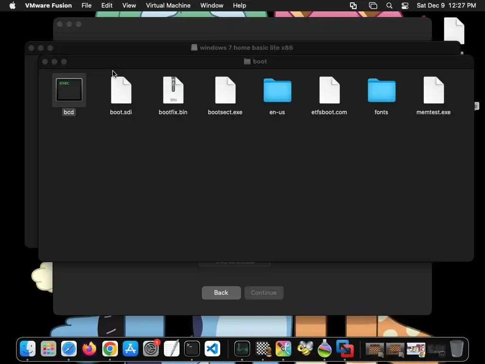Open the macOS installer icon in the Dock

click(324, 348)
